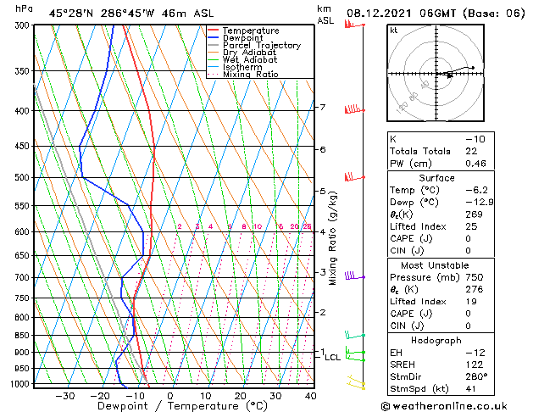Click the Surface 'CAPE (J)' label
The height and width of the screenshot is (412, 533).
[411, 238]
